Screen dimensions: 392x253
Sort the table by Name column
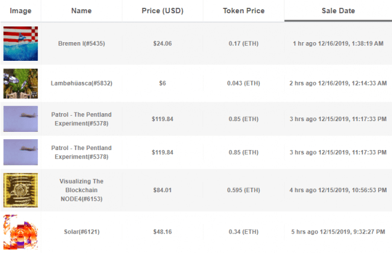point(81,11)
